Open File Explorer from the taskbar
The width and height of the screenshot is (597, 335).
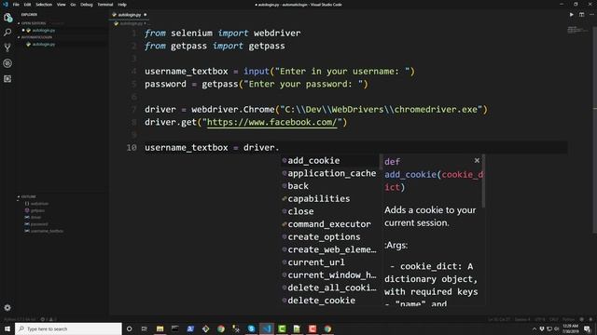(160, 328)
